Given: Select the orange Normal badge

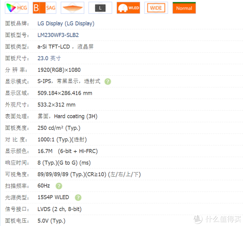Looking at the screenshot, I should pos(184,8).
